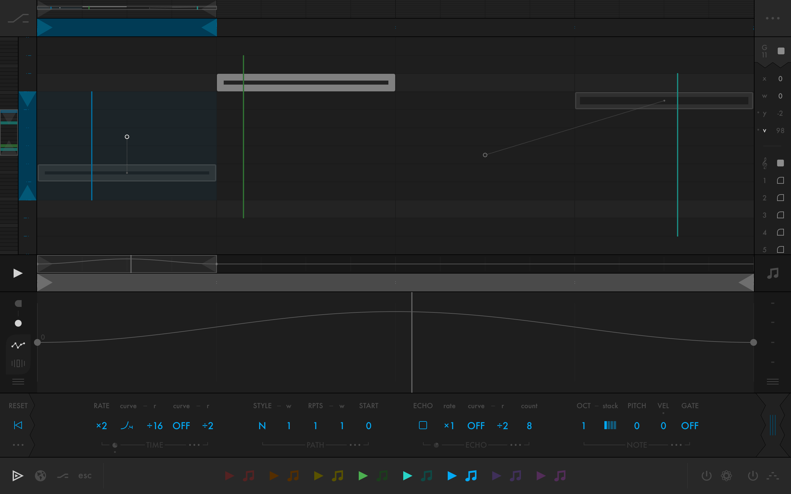791x494 pixels.
Task: Click the RATE ×2 value
Action: click(x=101, y=425)
